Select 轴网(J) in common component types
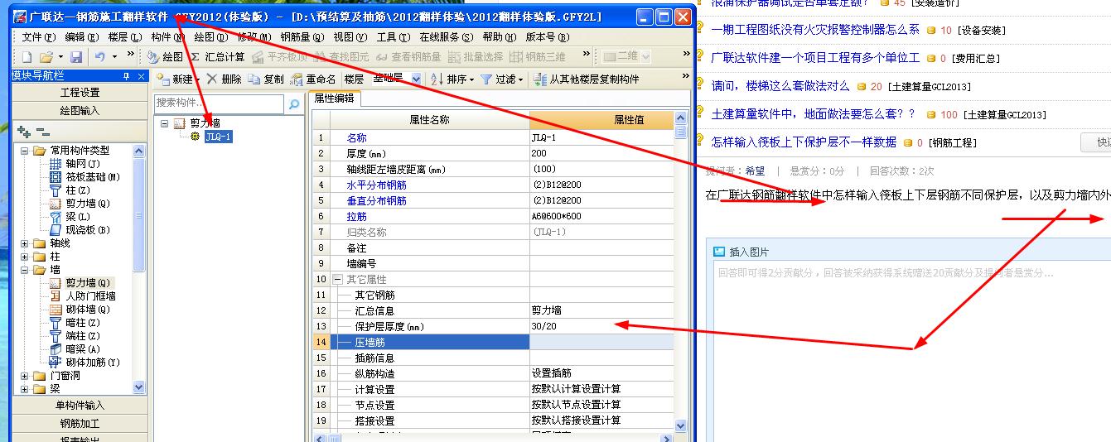1111x442 pixels. point(76,164)
